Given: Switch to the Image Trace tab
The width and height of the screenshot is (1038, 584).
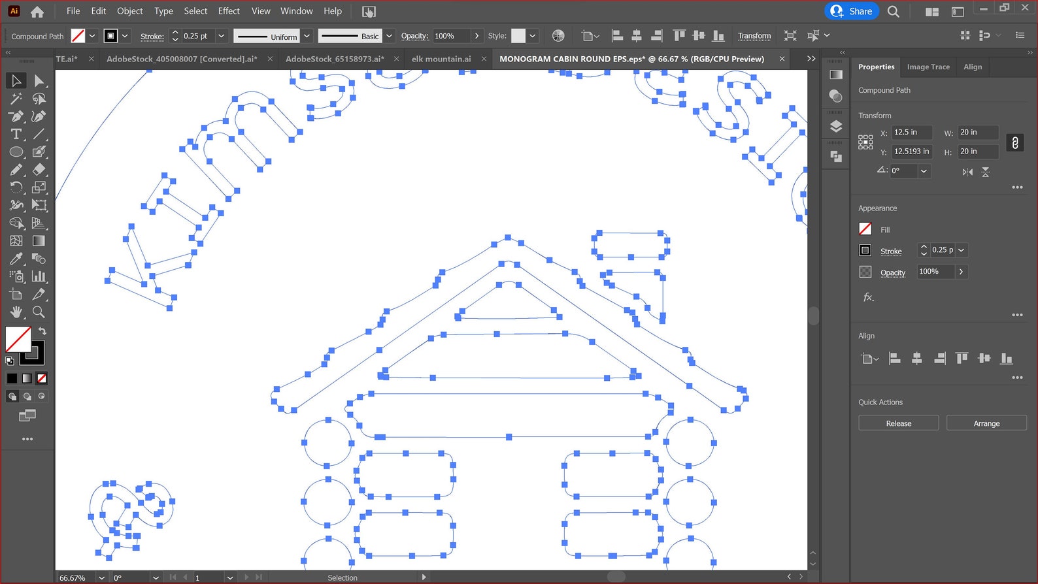Looking at the screenshot, I should [928, 67].
